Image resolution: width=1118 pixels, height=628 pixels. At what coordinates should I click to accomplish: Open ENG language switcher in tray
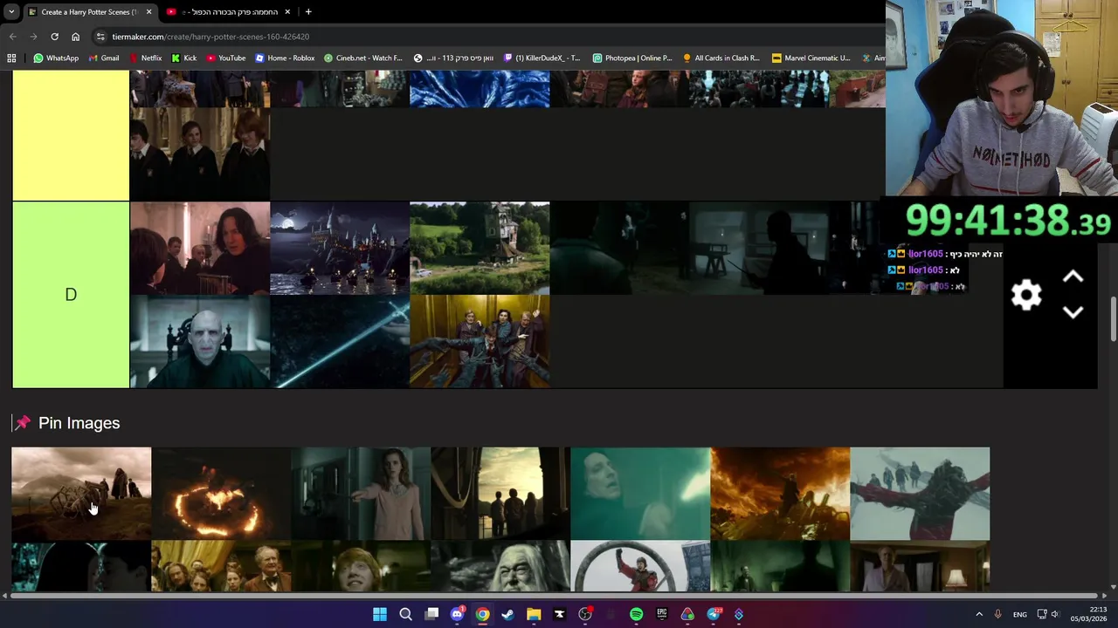coord(1019,615)
